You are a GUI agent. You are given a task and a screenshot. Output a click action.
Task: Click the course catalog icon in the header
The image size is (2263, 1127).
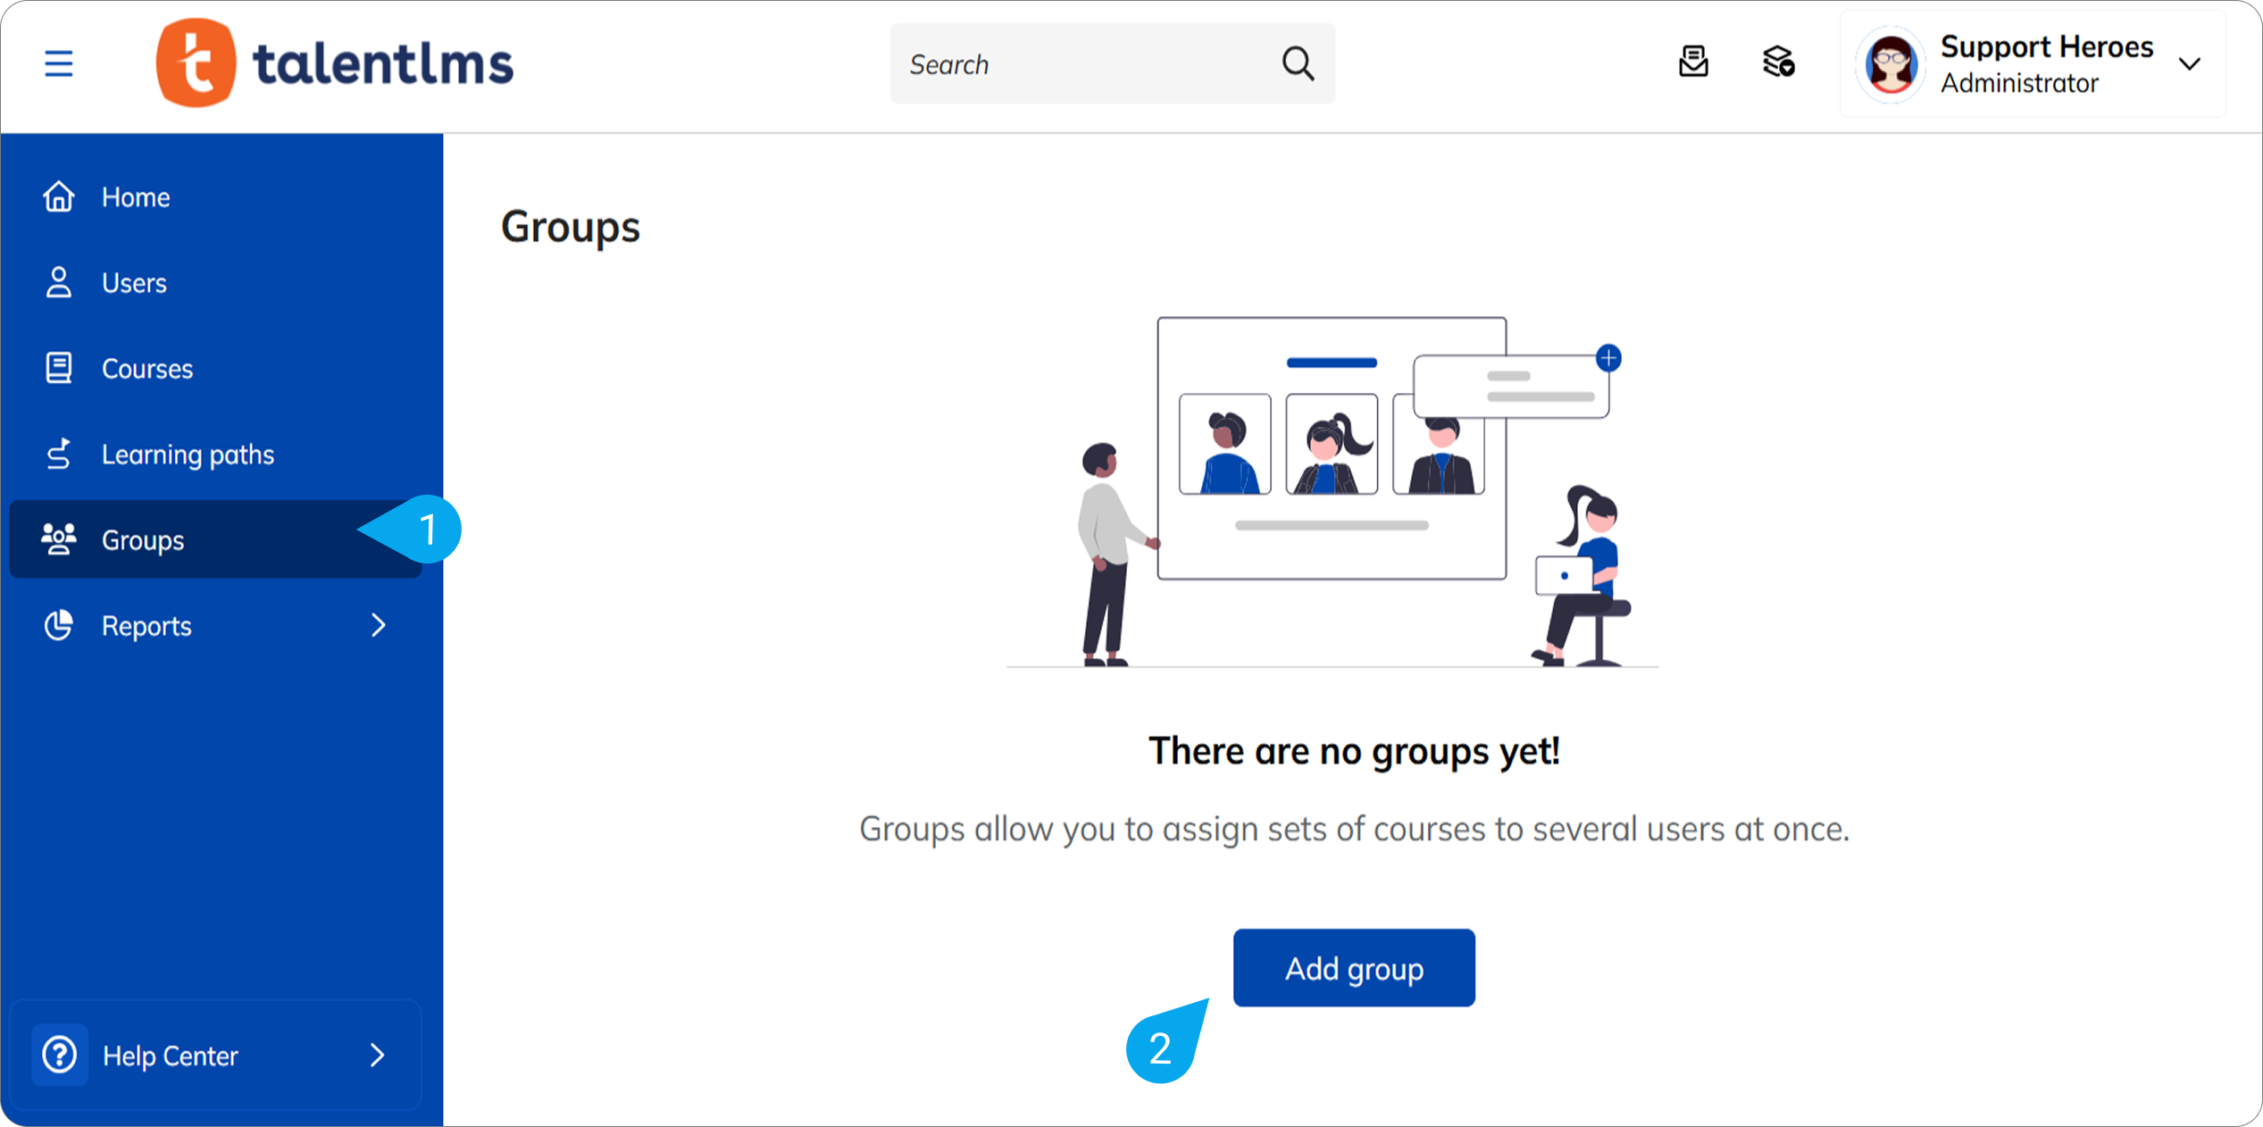tap(1777, 63)
